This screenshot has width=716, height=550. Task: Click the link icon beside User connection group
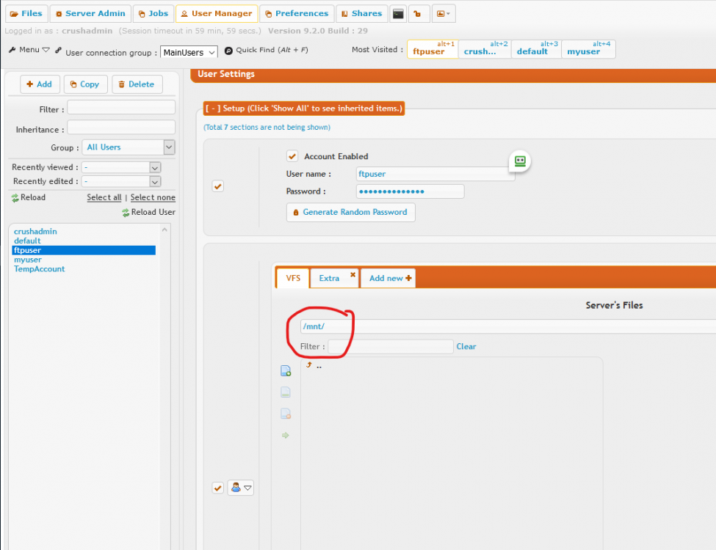click(x=58, y=50)
